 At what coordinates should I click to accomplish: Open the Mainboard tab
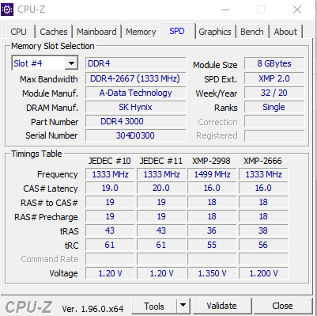(x=96, y=32)
